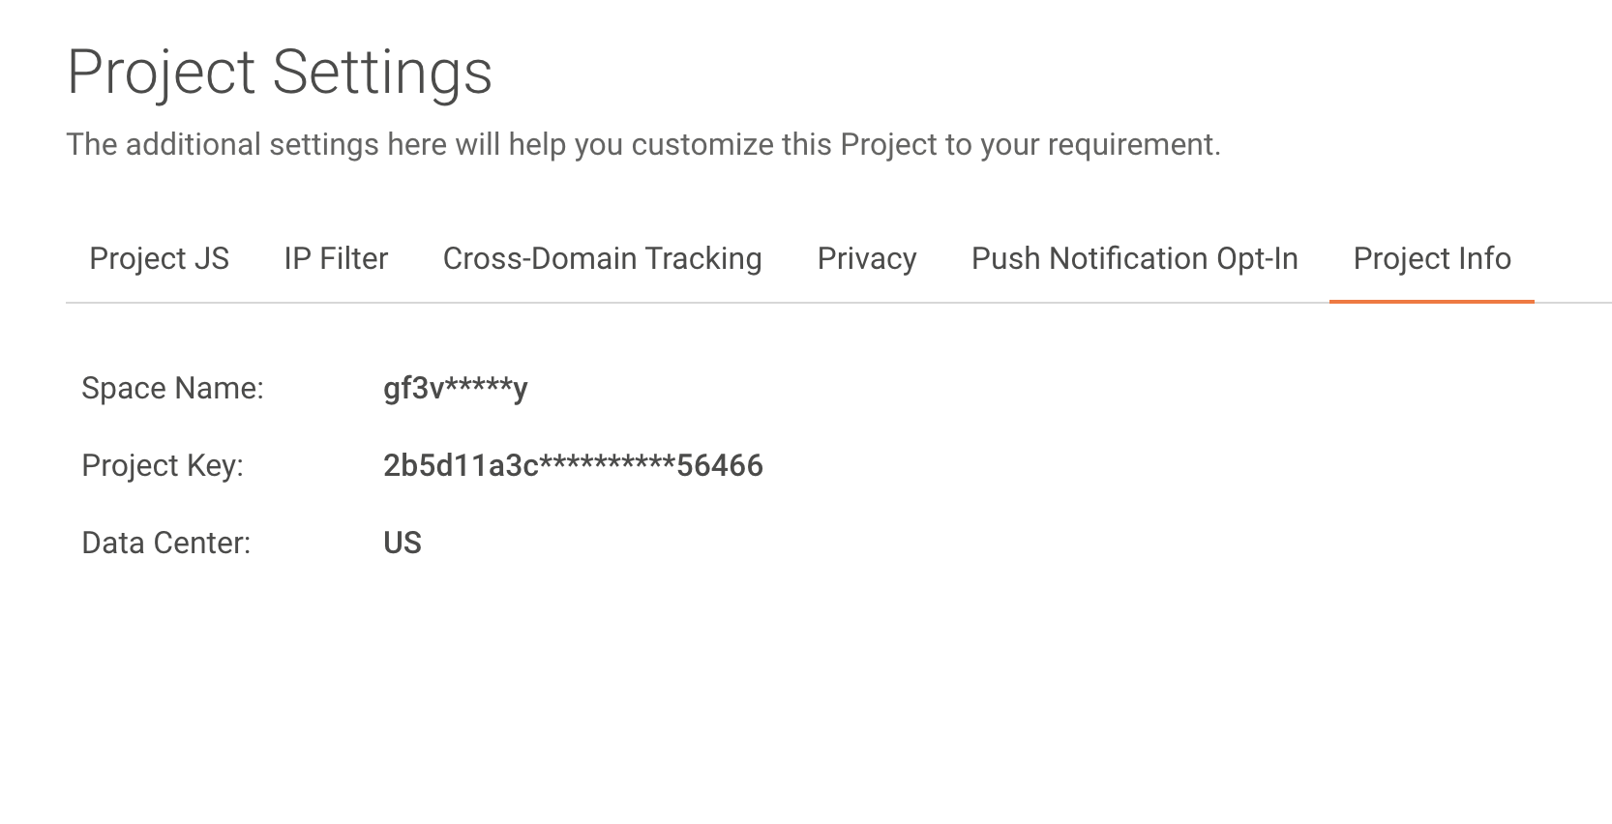Click the settings description text

tap(643, 145)
